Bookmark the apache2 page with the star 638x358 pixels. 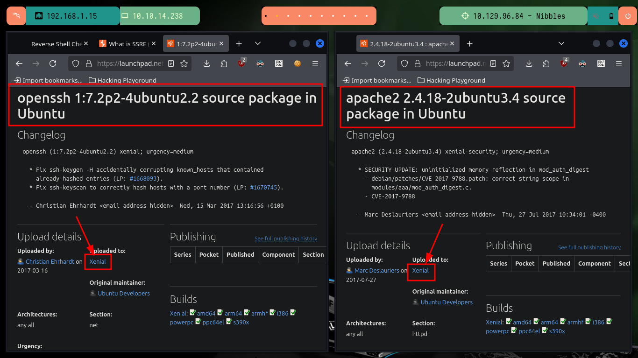[506, 63]
